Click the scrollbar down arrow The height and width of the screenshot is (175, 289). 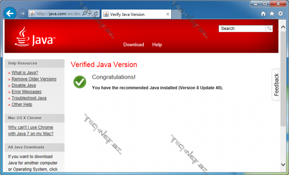(x=283, y=165)
